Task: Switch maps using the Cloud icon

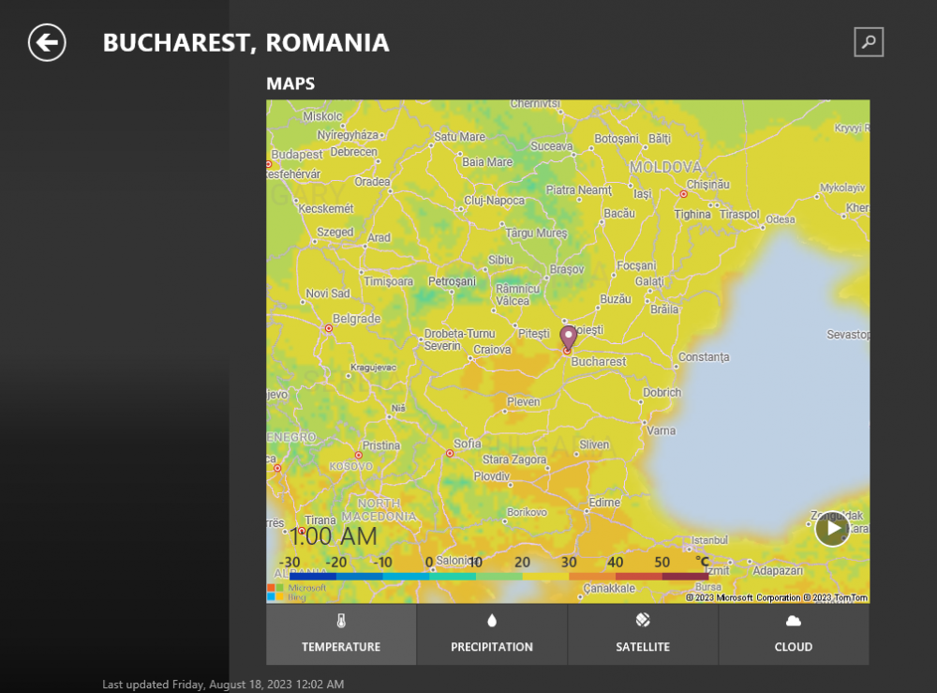Action: pyautogui.click(x=794, y=619)
